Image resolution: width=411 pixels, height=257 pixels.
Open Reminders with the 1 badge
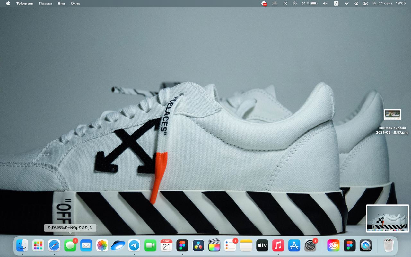tap(230, 245)
